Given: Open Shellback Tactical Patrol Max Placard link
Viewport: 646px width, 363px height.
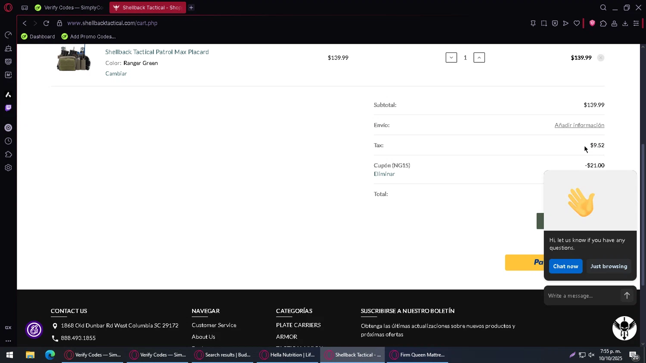Looking at the screenshot, I should coord(157,52).
